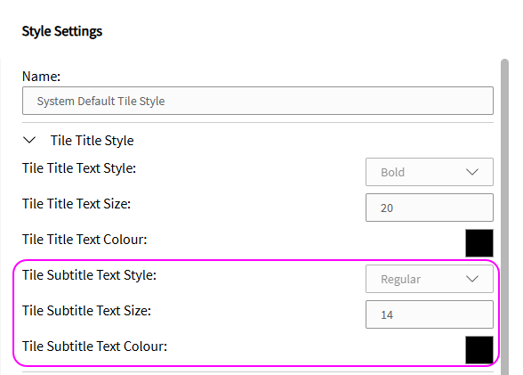
Task: Open the Tile Title Text Style dropdown showing Bold
Action: point(430,172)
